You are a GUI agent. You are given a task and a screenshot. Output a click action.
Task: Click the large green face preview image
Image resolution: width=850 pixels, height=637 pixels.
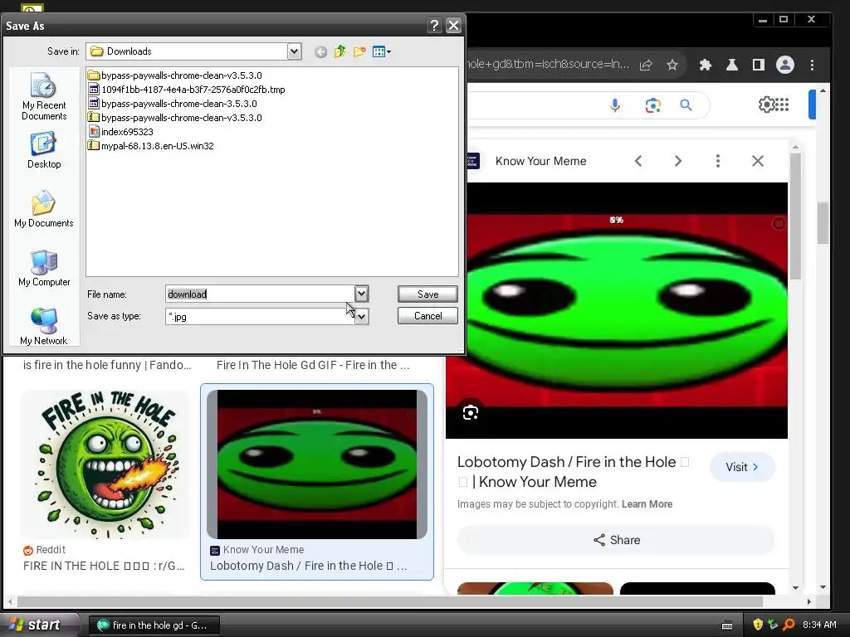coord(617,310)
